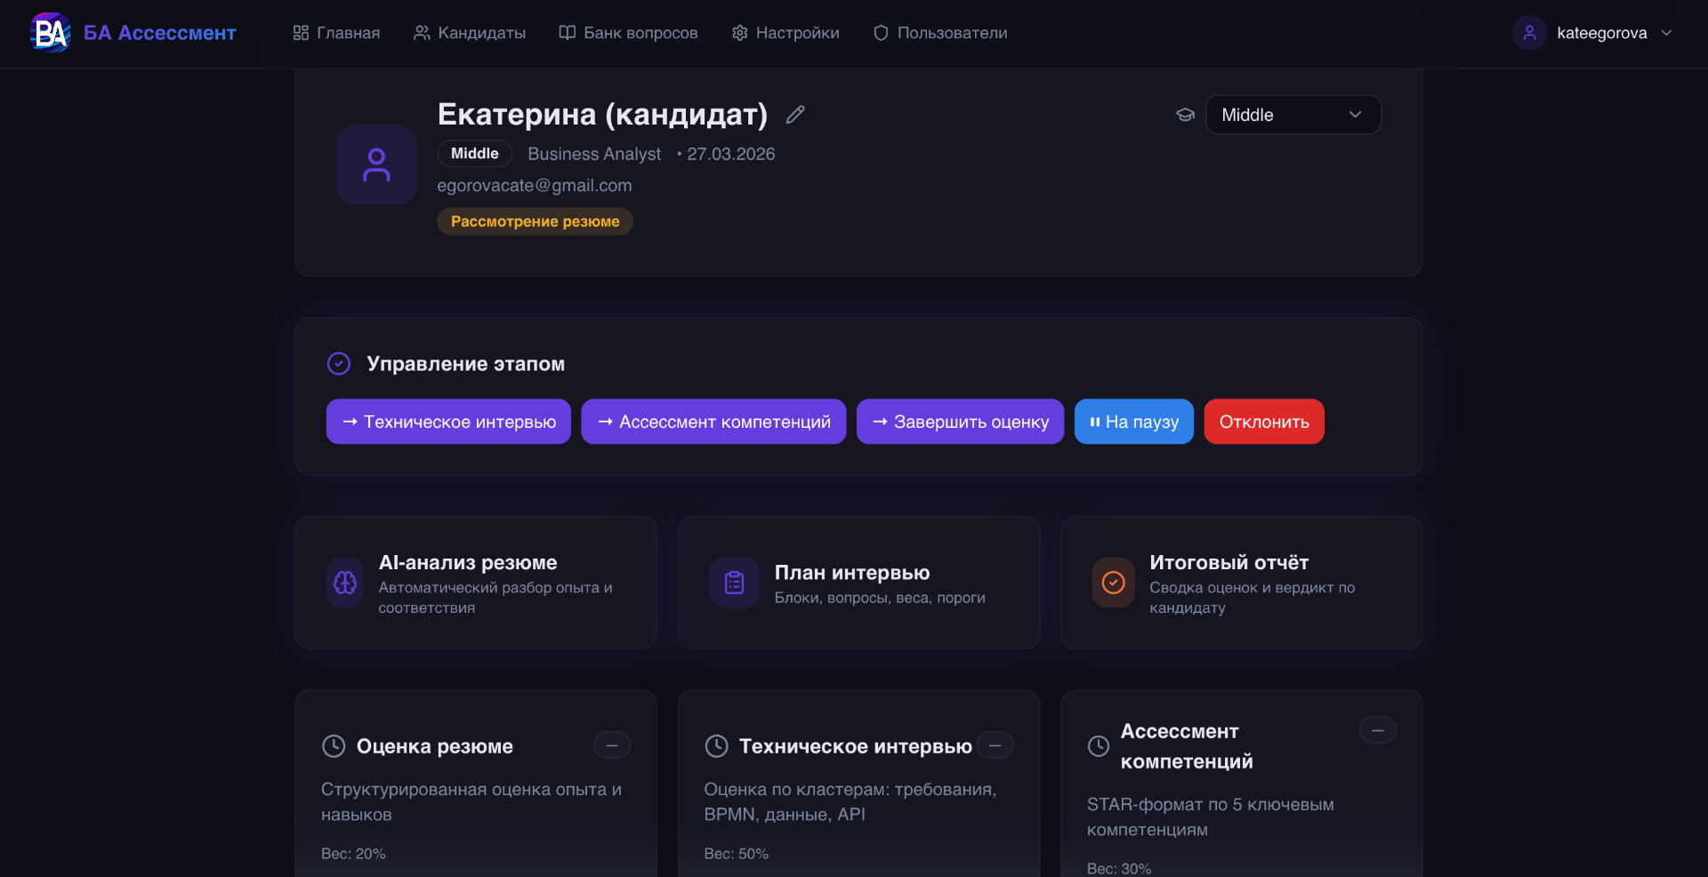The width and height of the screenshot is (1708, 877).
Task: Expand the kateegorova account dropdown chevron
Action: click(x=1666, y=33)
